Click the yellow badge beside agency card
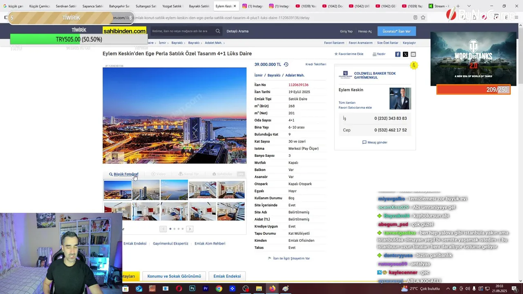This screenshot has height=294, width=523. point(414,65)
